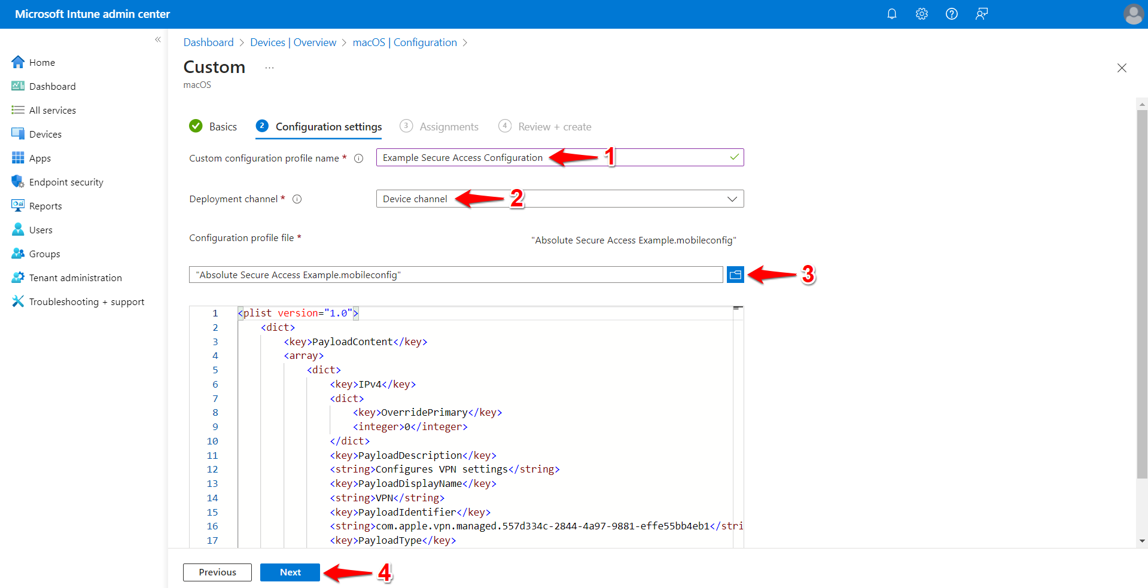Open All services in sidebar
Screen dimensions: 1148x588
click(52, 110)
